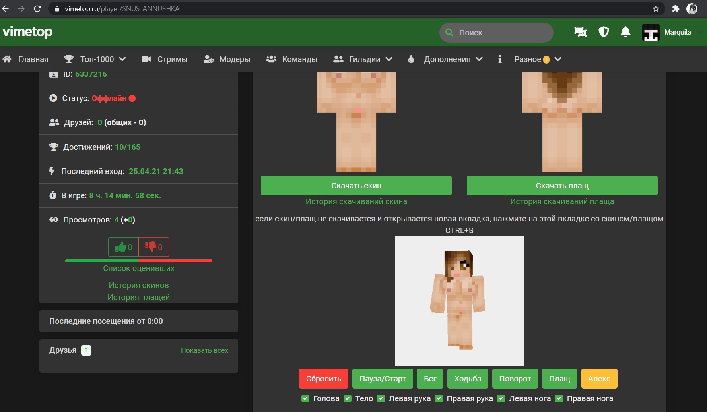
Task: Uncheck the Правая рука checkbox
Action: pyautogui.click(x=439, y=398)
